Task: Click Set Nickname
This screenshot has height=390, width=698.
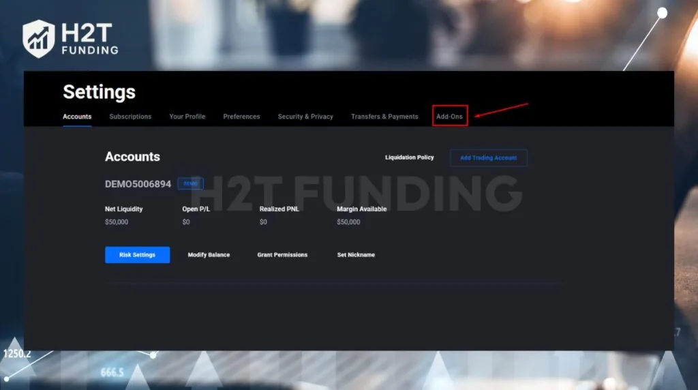Action: pyautogui.click(x=356, y=254)
